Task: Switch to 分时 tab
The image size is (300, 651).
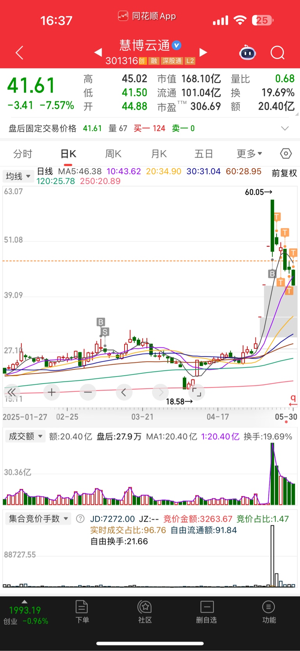Action: (x=23, y=154)
